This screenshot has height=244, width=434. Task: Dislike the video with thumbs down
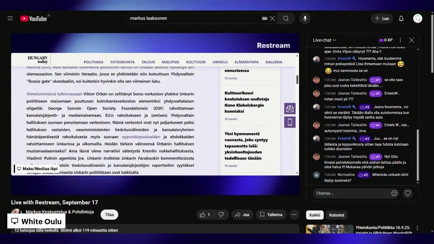click(x=221, y=215)
